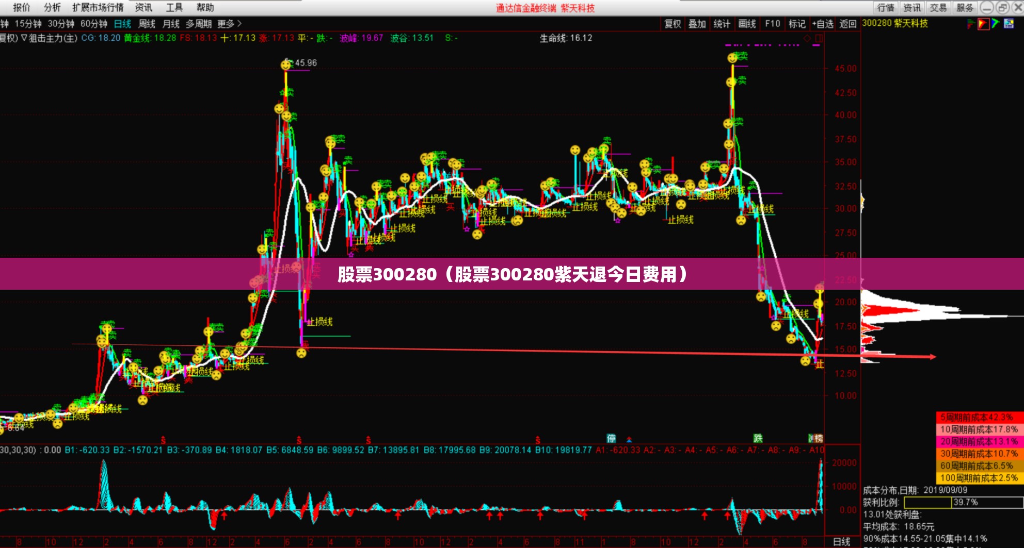Image resolution: width=1024 pixels, height=548 pixels.
Task: Open the 狙击主力 indicator dropdown triangle
Action: [24, 38]
